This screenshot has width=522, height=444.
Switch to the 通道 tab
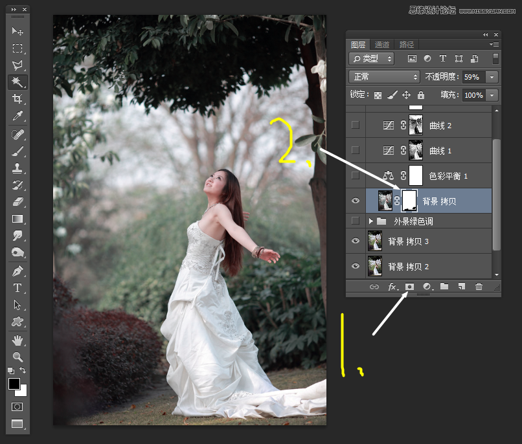tap(382, 45)
